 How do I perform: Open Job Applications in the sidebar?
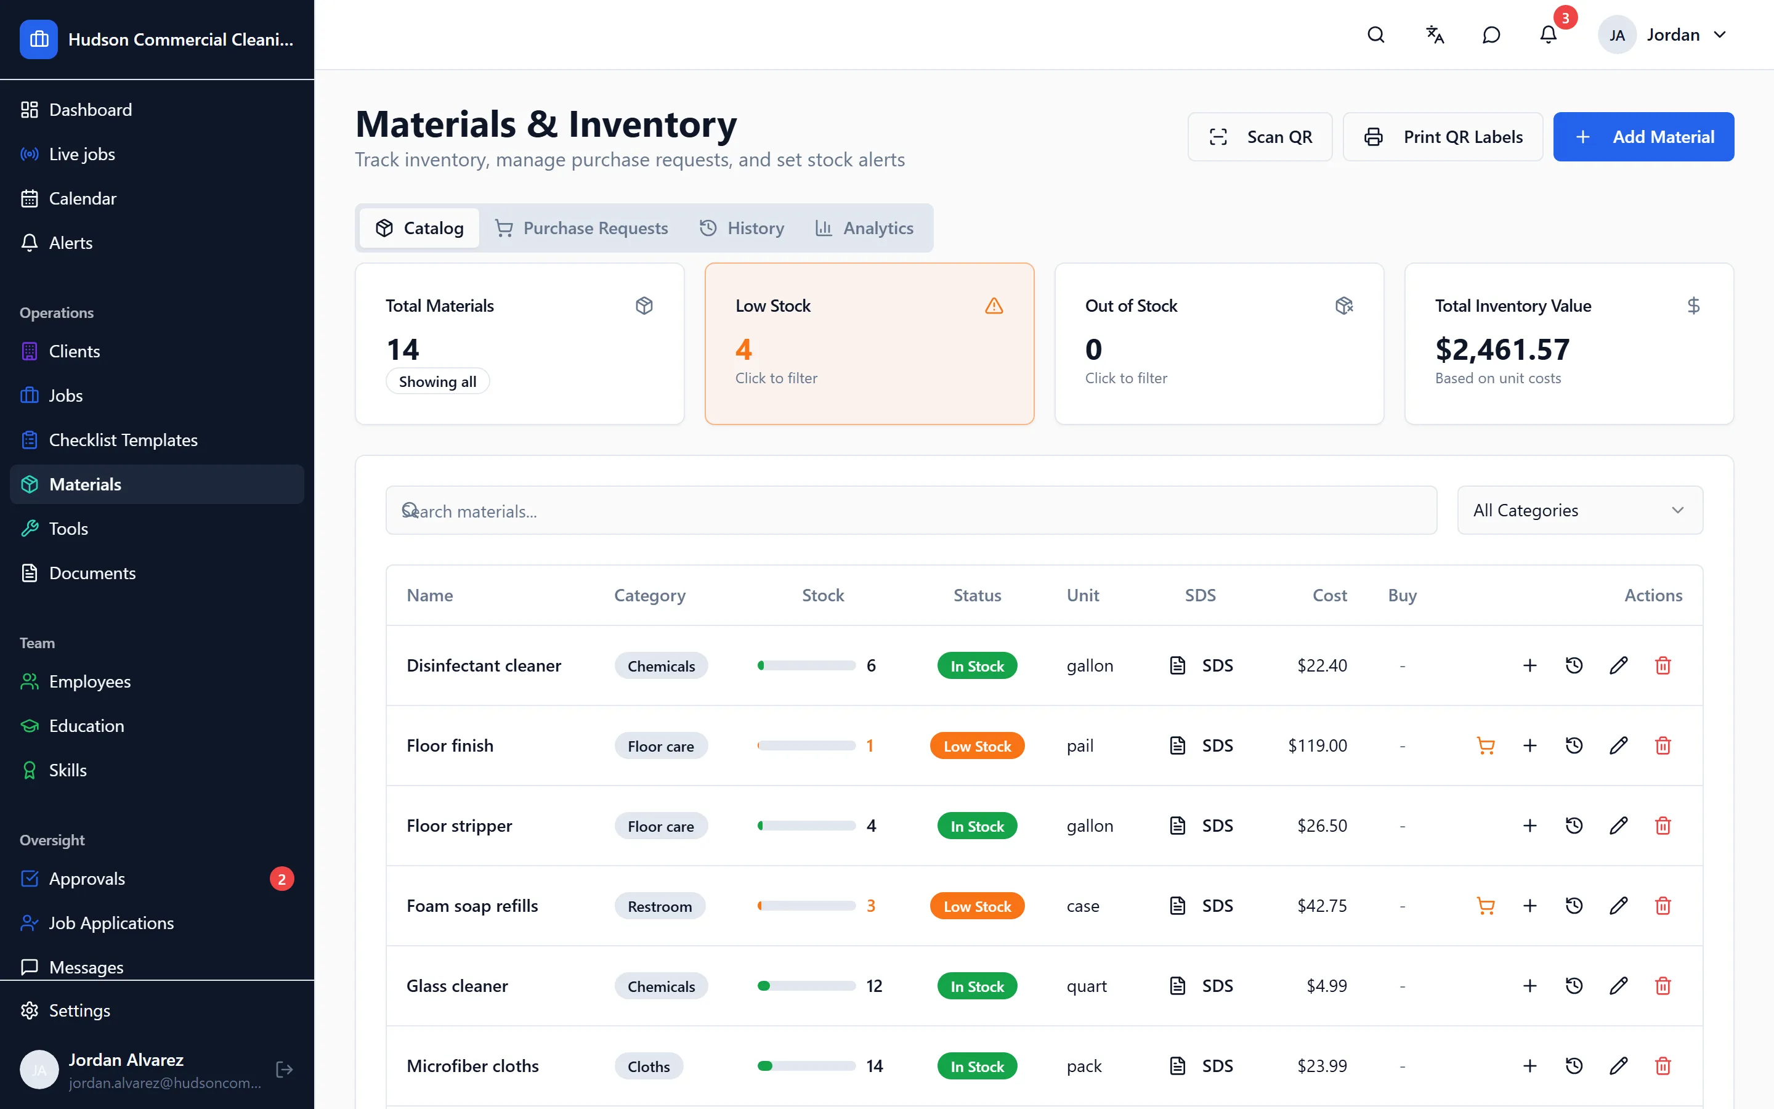(x=157, y=923)
